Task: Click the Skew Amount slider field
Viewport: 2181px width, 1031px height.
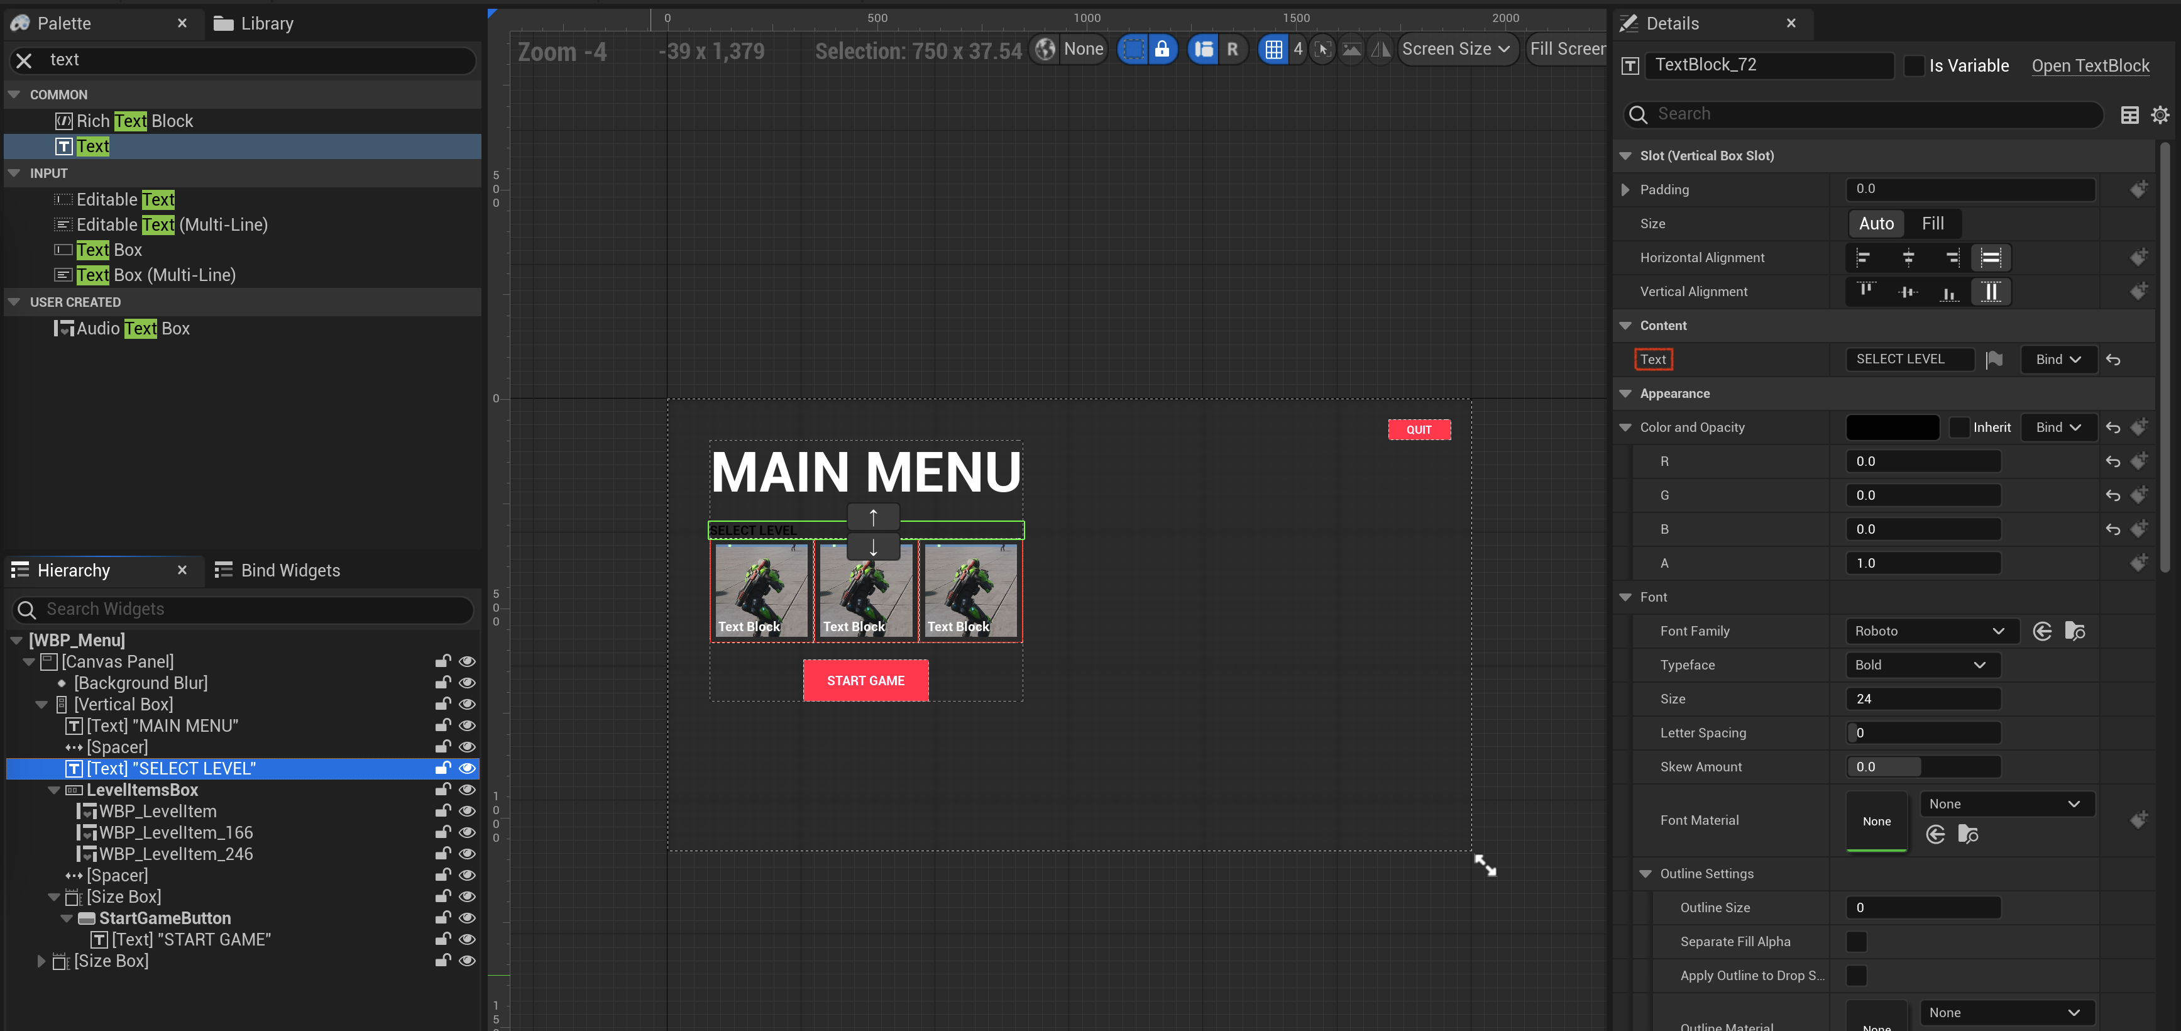Action: (1923, 767)
